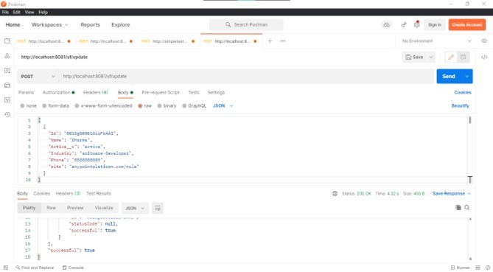
Task: Click the Search Postman field
Action: click(246, 24)
